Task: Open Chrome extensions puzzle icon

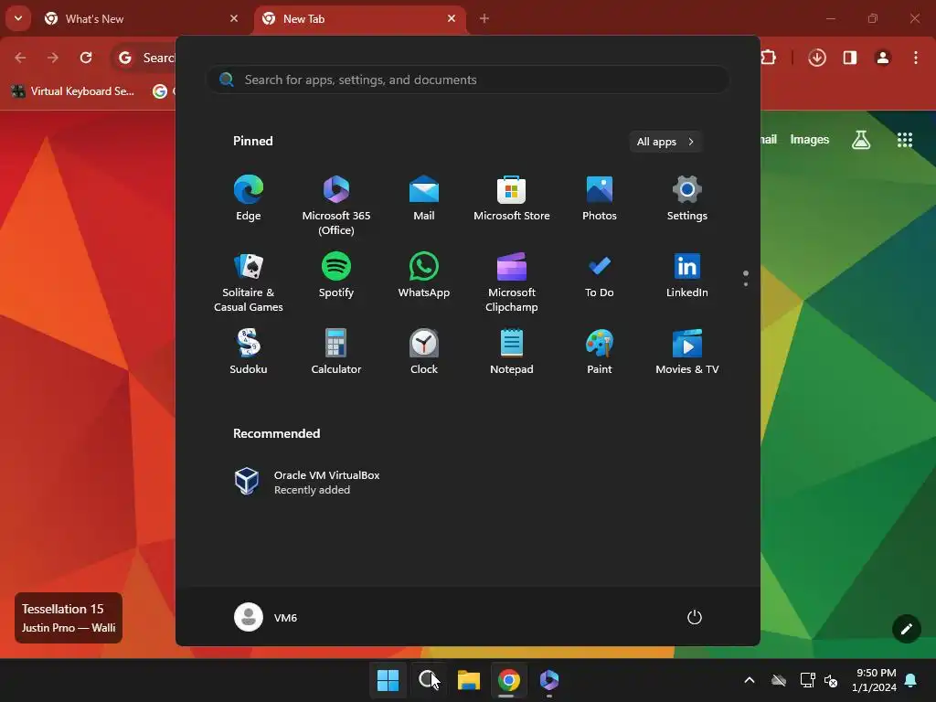Action: click(x=769, y=58)
